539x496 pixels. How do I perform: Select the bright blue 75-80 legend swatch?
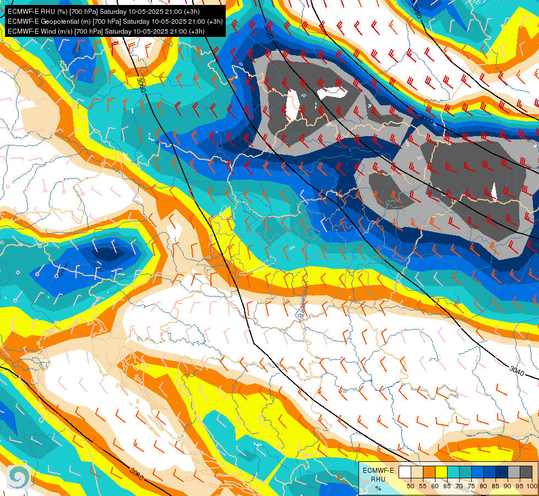pyautogui.click(x=477, y=472)
